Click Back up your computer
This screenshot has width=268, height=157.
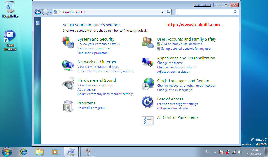click(94, 48)
